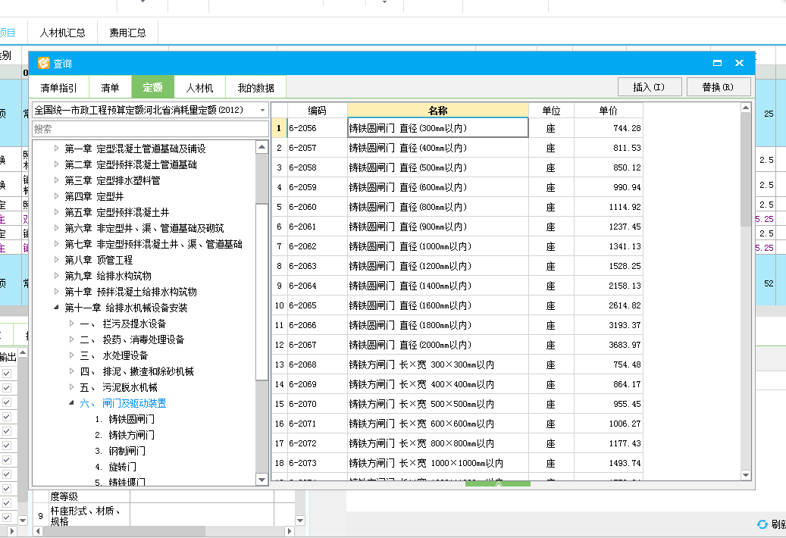
Task: Collapse 六、闸门及驱动装置 node
Action: tap(72, 403)
